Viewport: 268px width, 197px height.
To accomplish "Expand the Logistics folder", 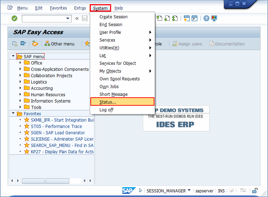I will [20, 81].
